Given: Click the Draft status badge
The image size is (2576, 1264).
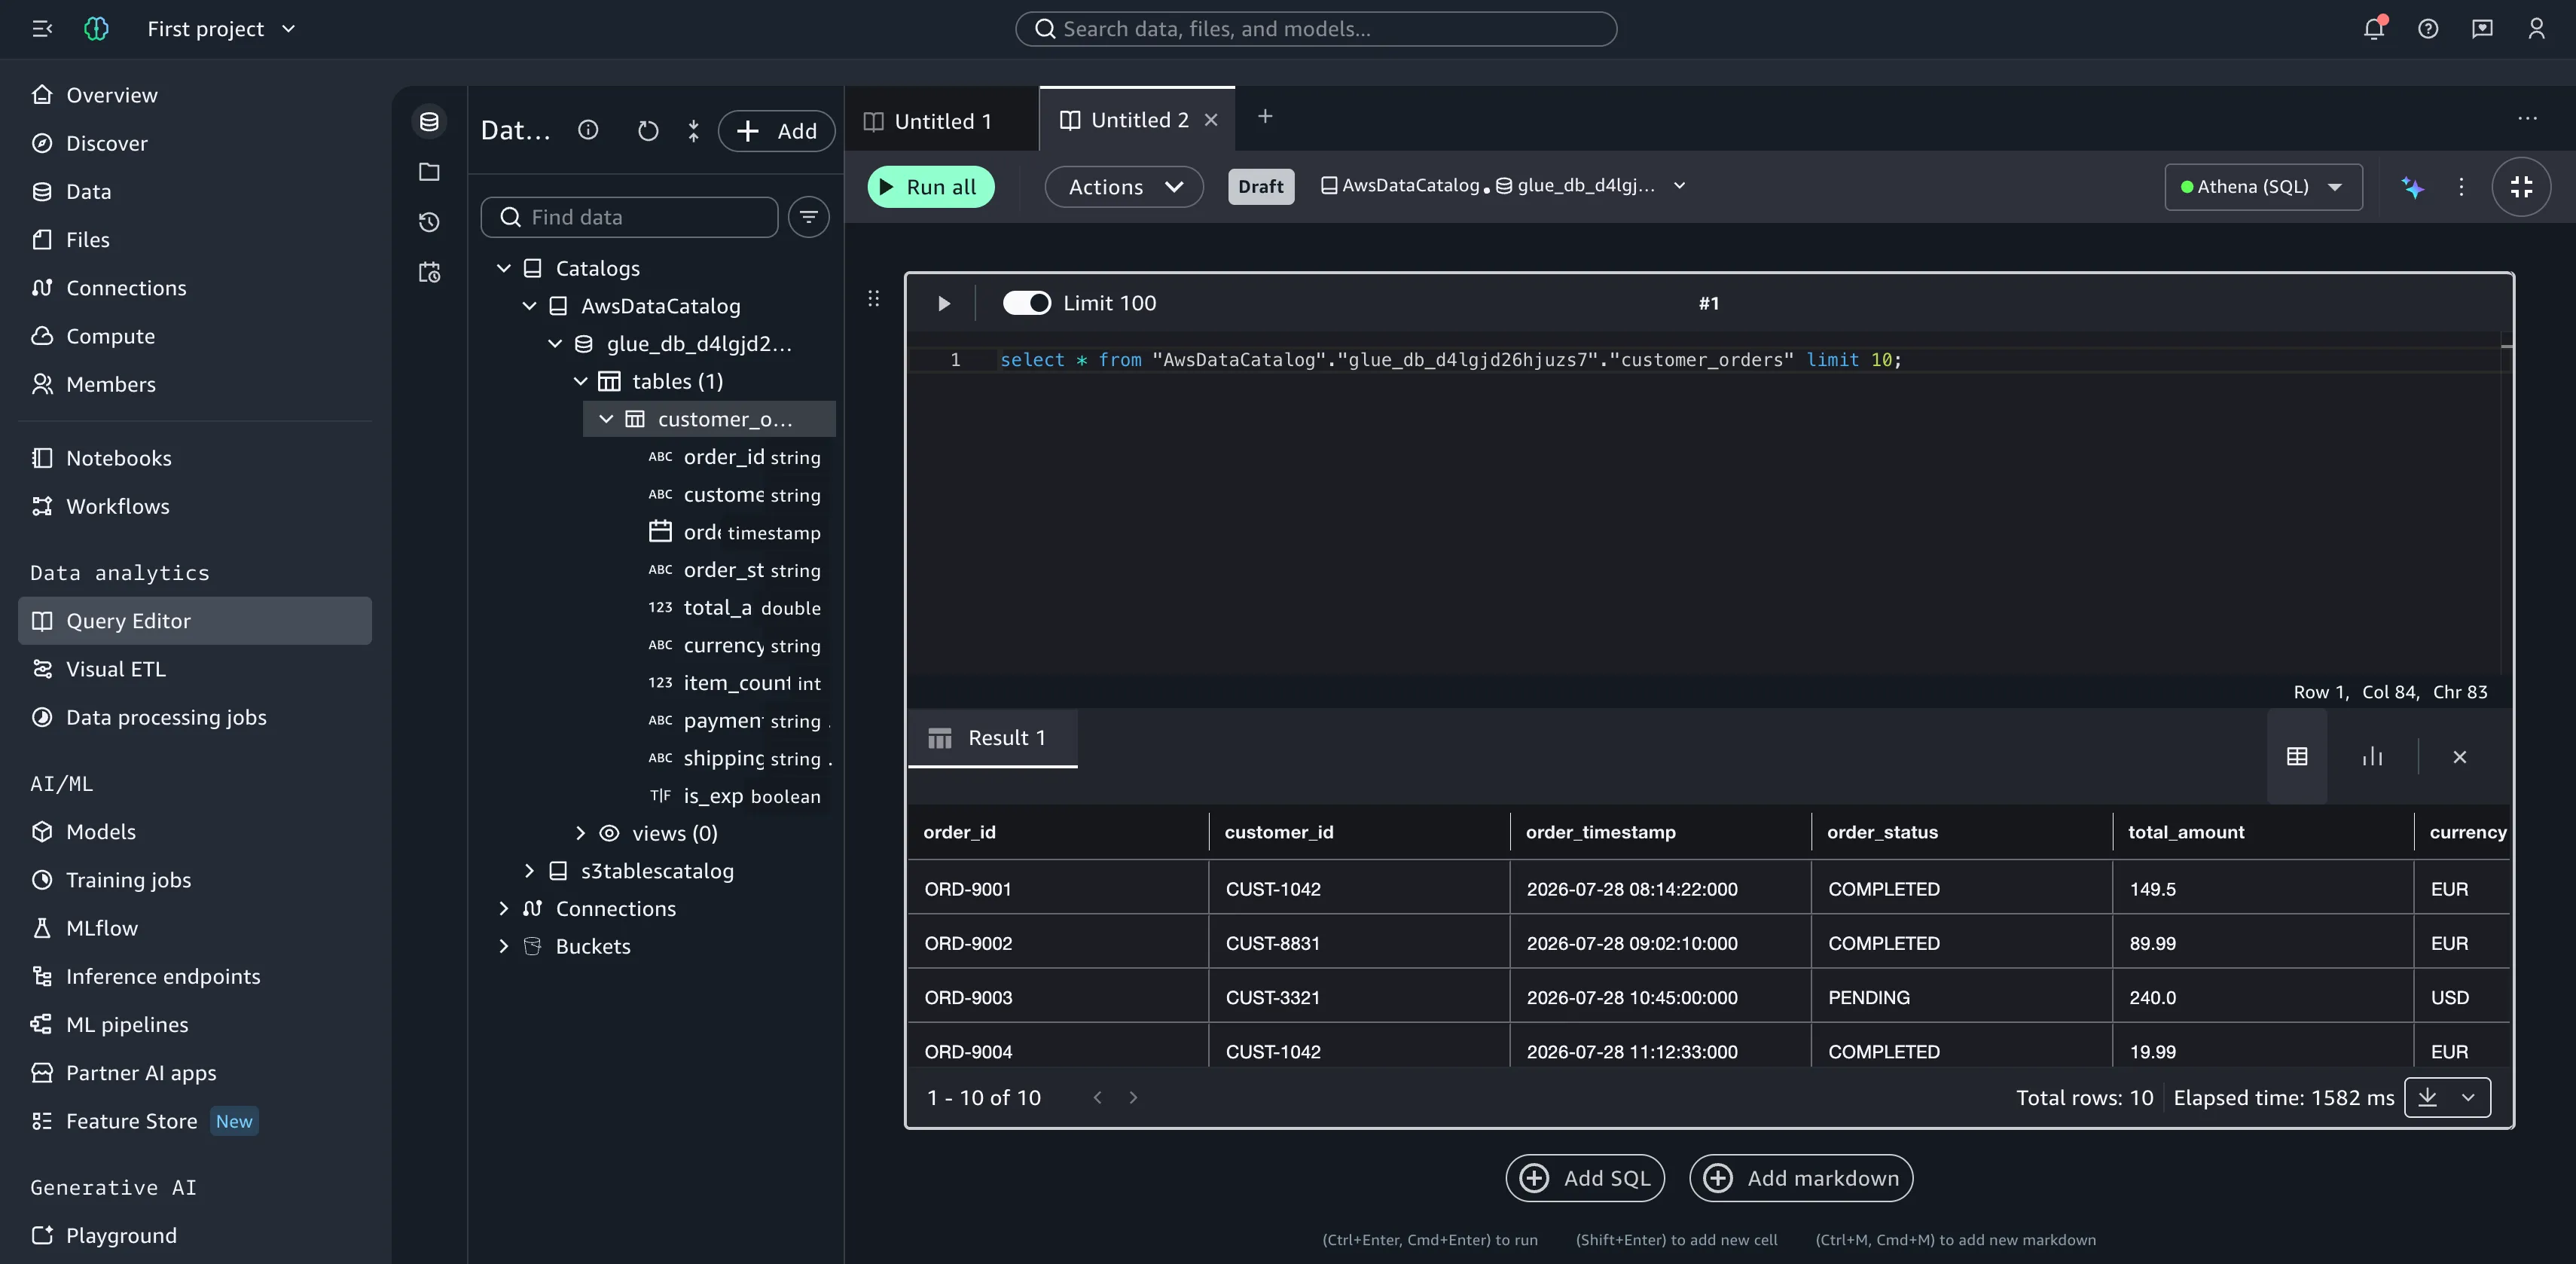Looking at the screenshot, I should [x=1260, y=187].
